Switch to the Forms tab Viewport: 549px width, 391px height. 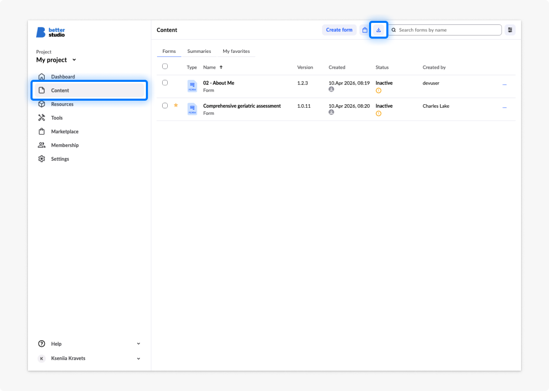(x=169, y=51)
